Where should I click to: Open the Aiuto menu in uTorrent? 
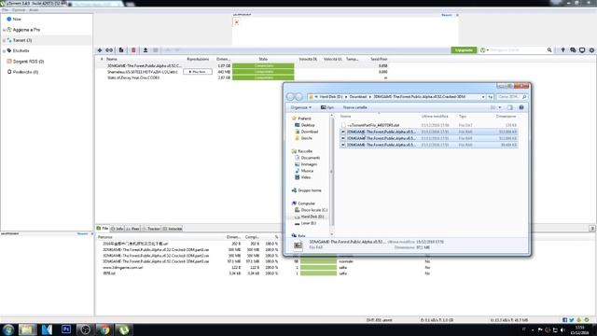(x=34, y=10)
